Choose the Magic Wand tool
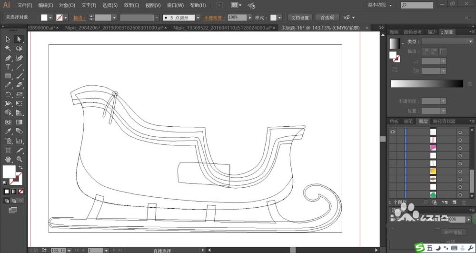The height and width of the screenshot is (253, 476). pos(8,48)
